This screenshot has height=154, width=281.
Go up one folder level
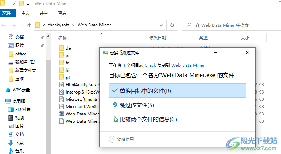[29, 25]
